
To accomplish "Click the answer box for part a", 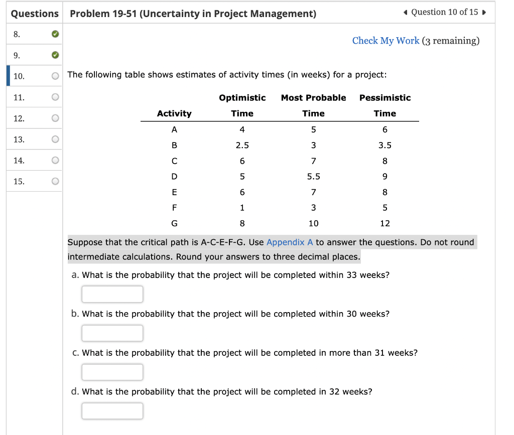I will coord(112,294).
